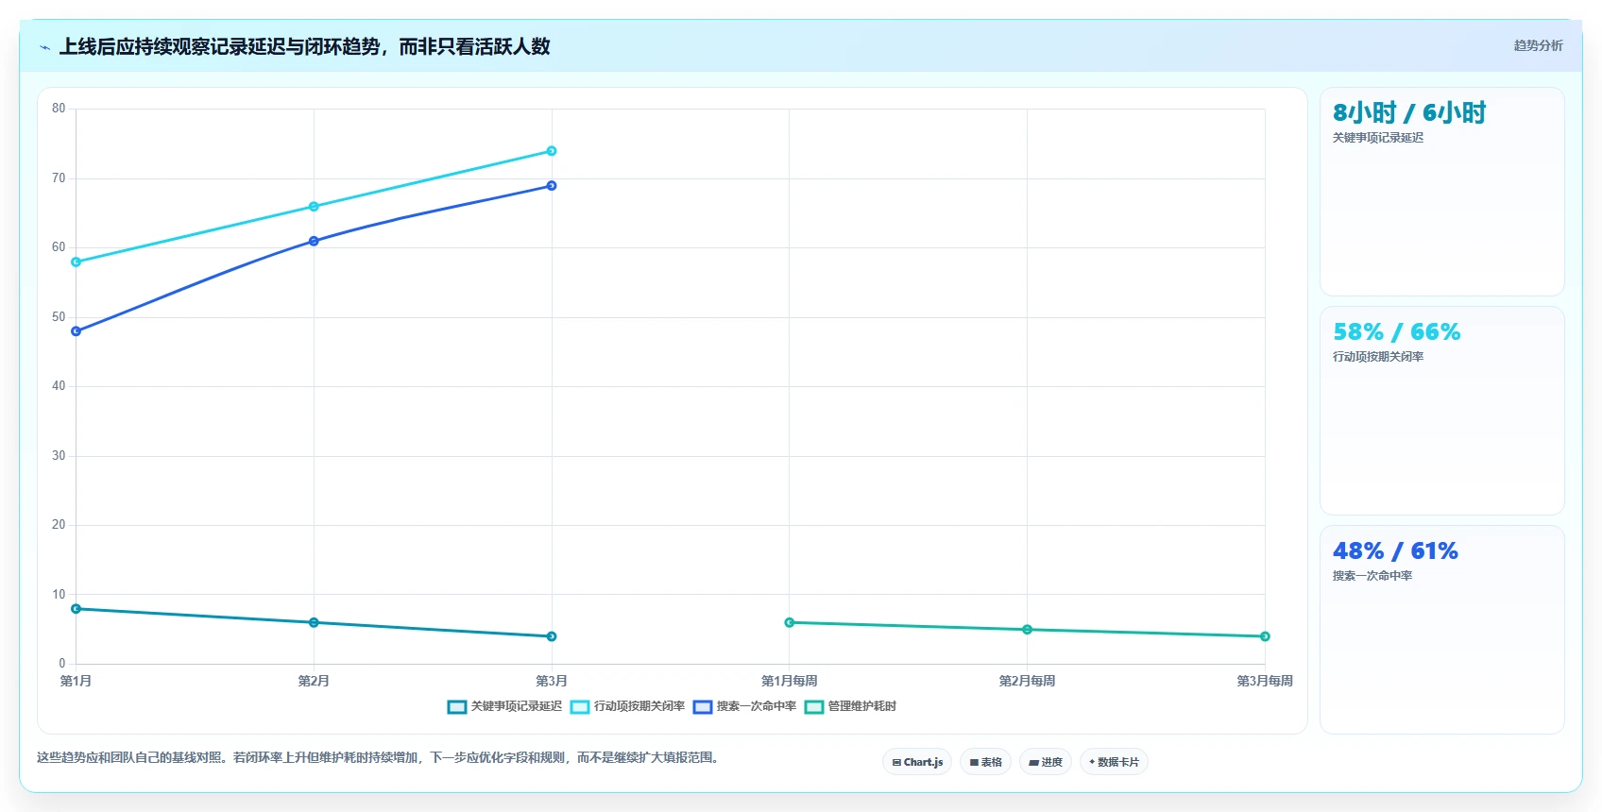Click the 搜索一次命中率 card label
Viewport: 1602px width, 812px height.
coord(1372,576)
